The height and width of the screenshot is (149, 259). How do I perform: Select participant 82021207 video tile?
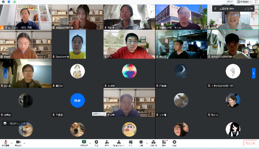[x=77, y=17]
